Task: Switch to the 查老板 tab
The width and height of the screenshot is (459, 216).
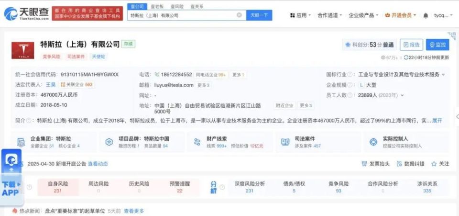Action: click(157, 6)
